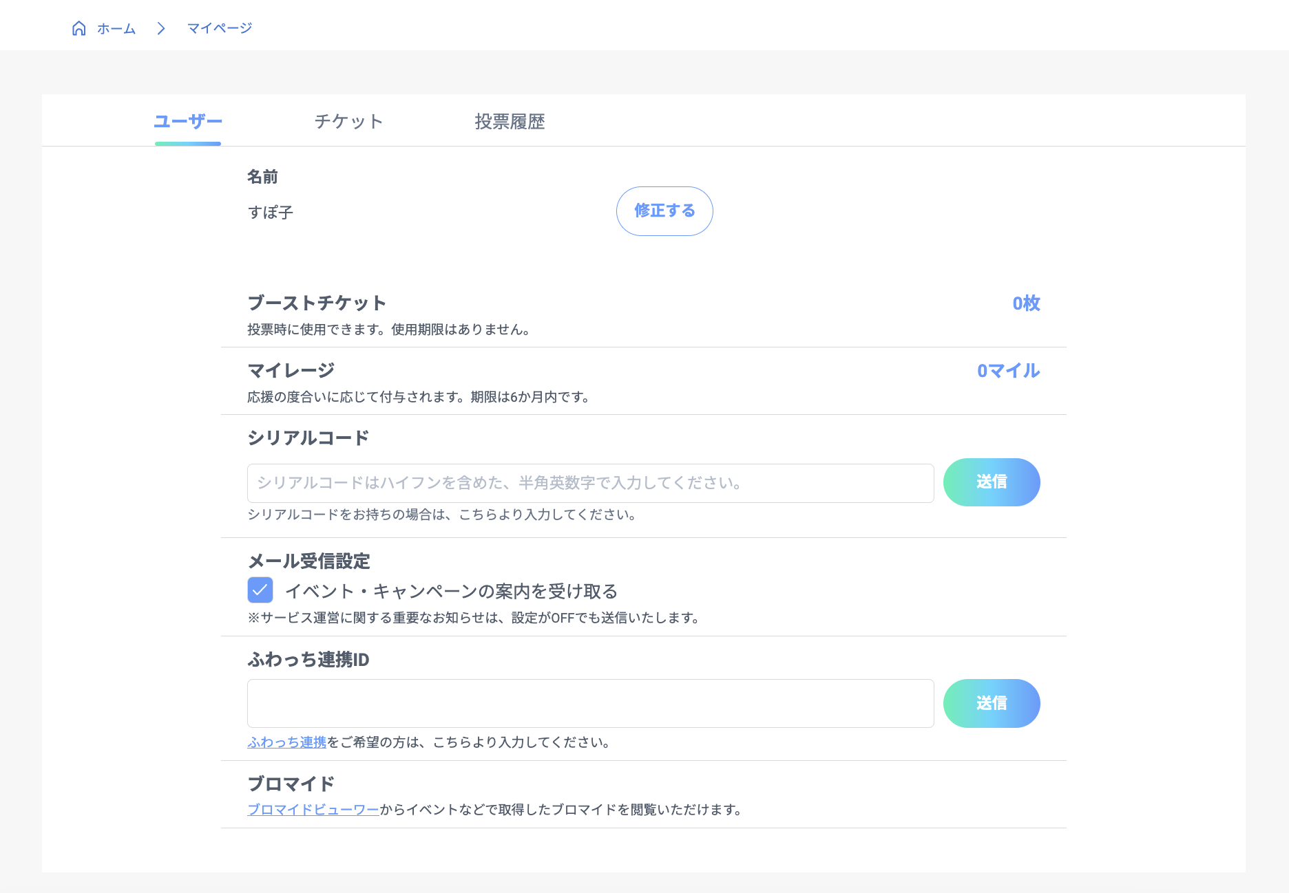Select the ユーザー tab
The height and width of the screenshot is (893, 1289).
point(187,121)
